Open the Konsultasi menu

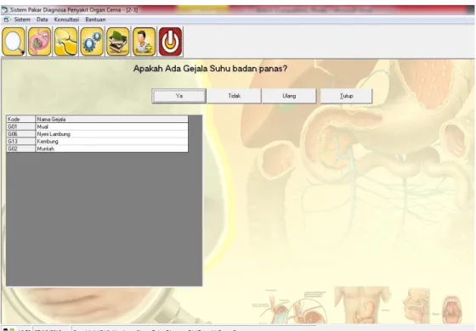[66, 20]
